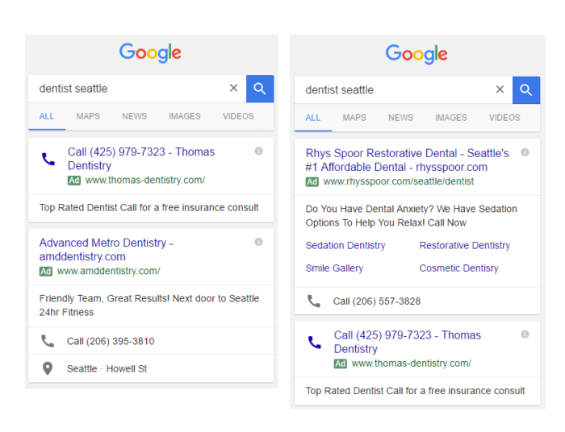Click blue phone icon beside Thomas Dentistry, left panel

pyautogui.click(x=48, y=159)
